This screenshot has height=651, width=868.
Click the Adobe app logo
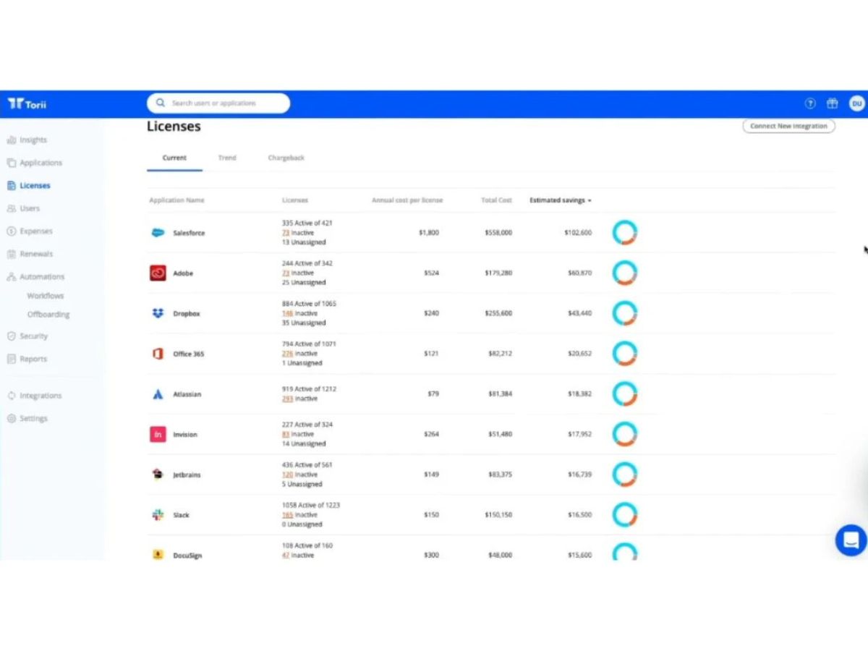(158, 273)
